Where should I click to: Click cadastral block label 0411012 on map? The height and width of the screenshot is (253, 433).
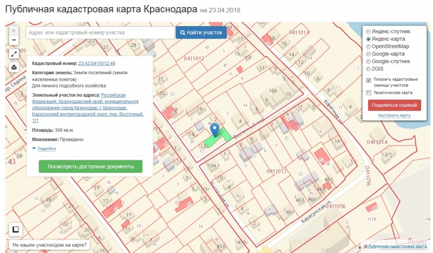point(194,59)
